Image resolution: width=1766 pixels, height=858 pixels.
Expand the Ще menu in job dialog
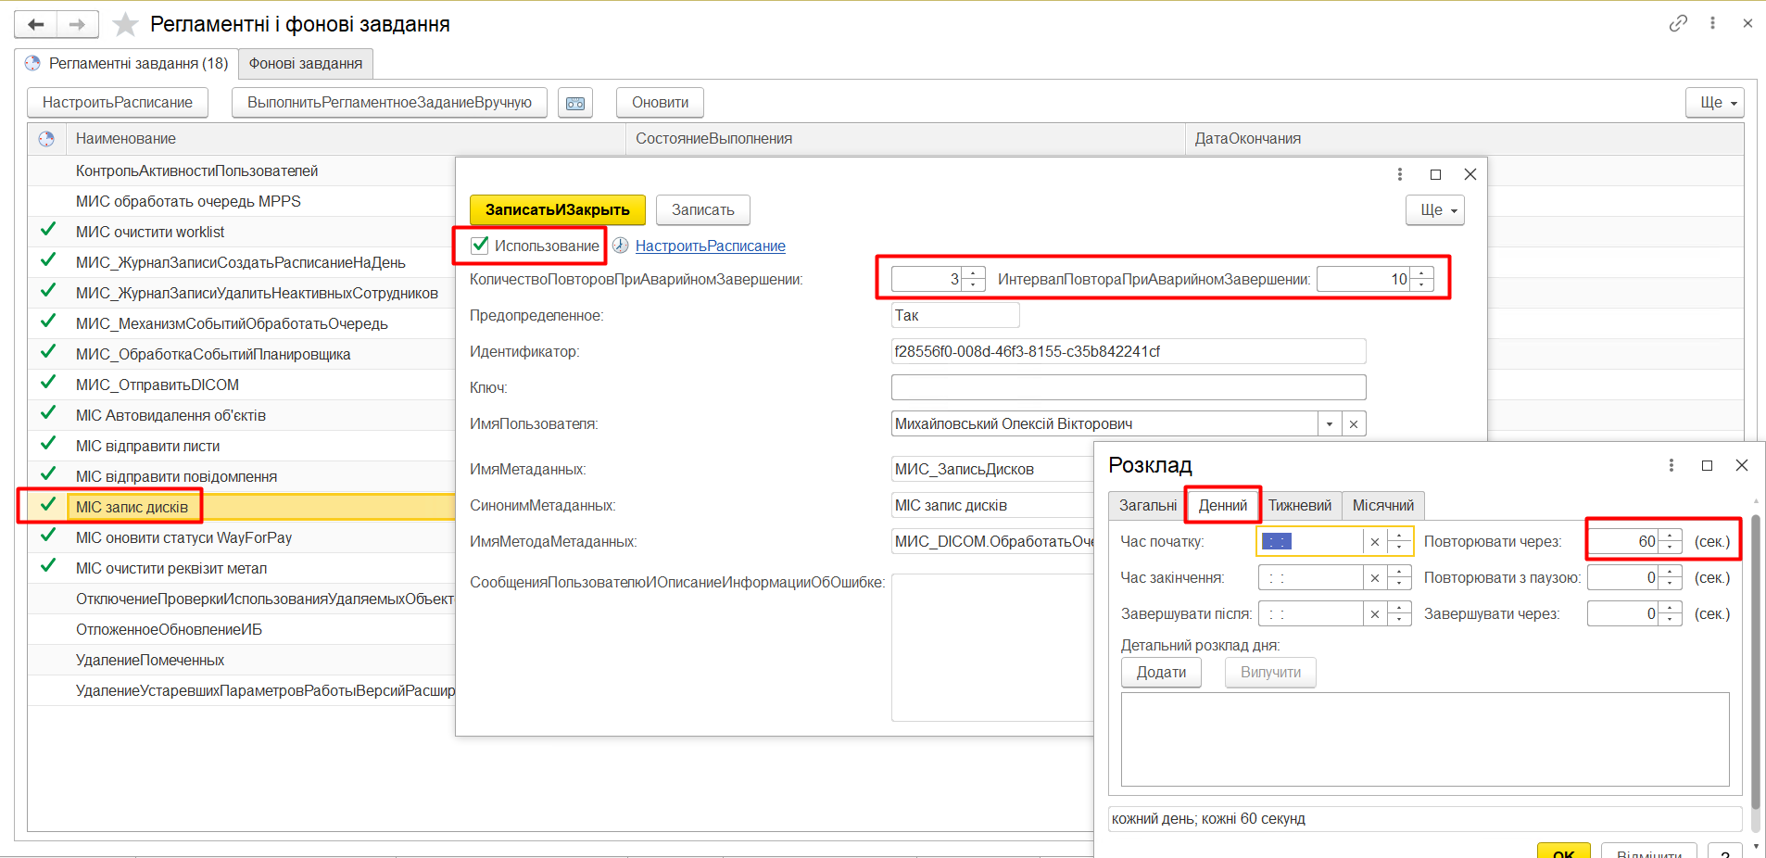tap(1434, 210)
